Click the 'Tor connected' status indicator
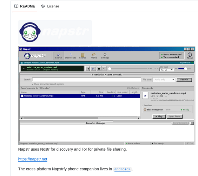Image resolution: width=198 pixels, height=176 pixels. 170,57
